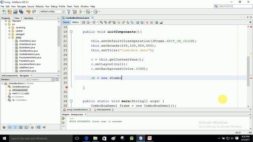Select main(String[] args) in Navigator
The width and height of the screenshot is (253, 142).
(21, 93)
